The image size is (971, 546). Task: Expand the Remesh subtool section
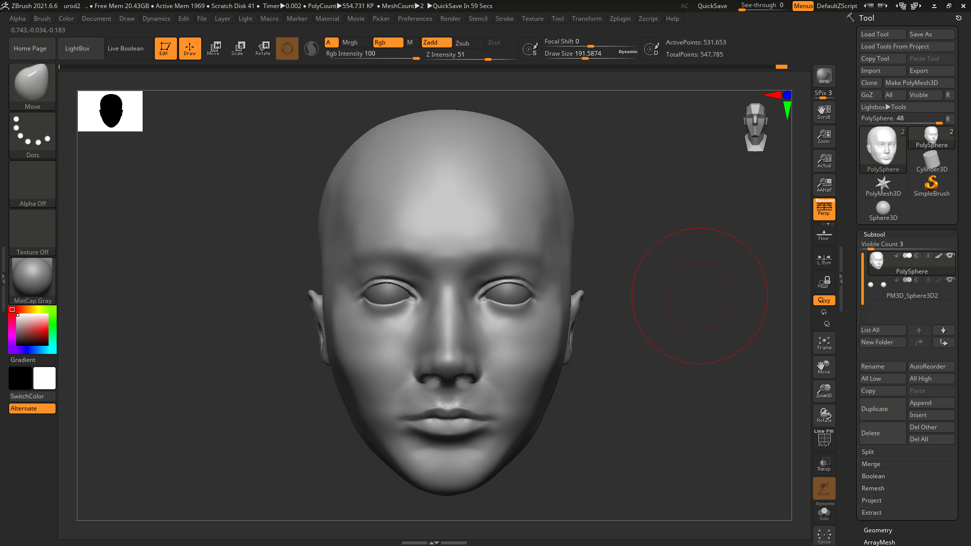click(x=873, y=488)
